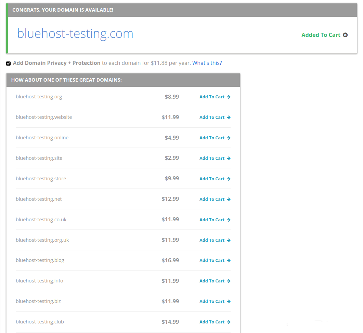Image resolution: width=363 pixels, height=333 pixels.
Task: Select the bluehost-testing.co.uk domain name
Action: click(x=41, y=220)
